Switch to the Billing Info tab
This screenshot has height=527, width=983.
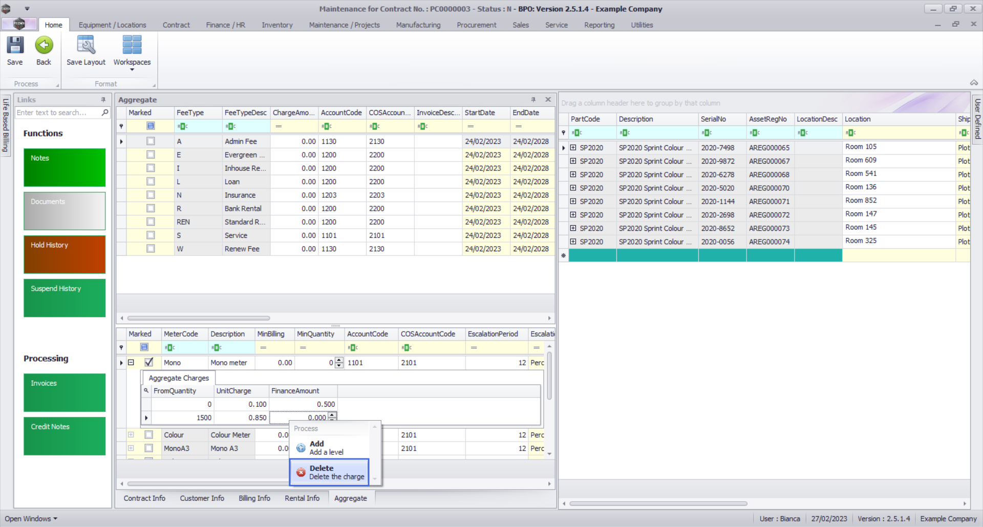254,498
